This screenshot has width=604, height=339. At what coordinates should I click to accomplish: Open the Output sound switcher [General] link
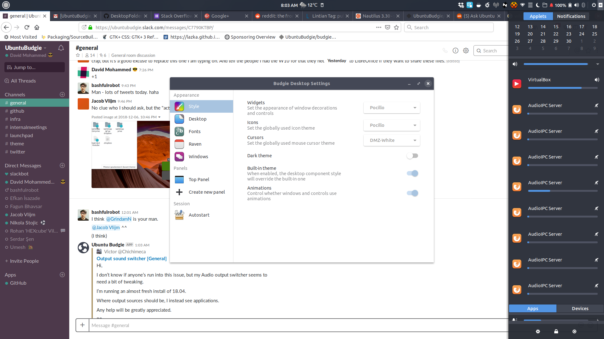coord(131,259)
